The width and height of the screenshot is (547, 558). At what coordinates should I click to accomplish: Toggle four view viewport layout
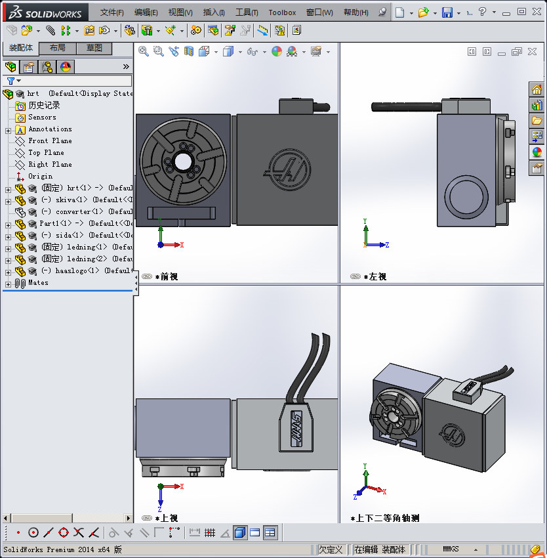click(x=270, y=533)
